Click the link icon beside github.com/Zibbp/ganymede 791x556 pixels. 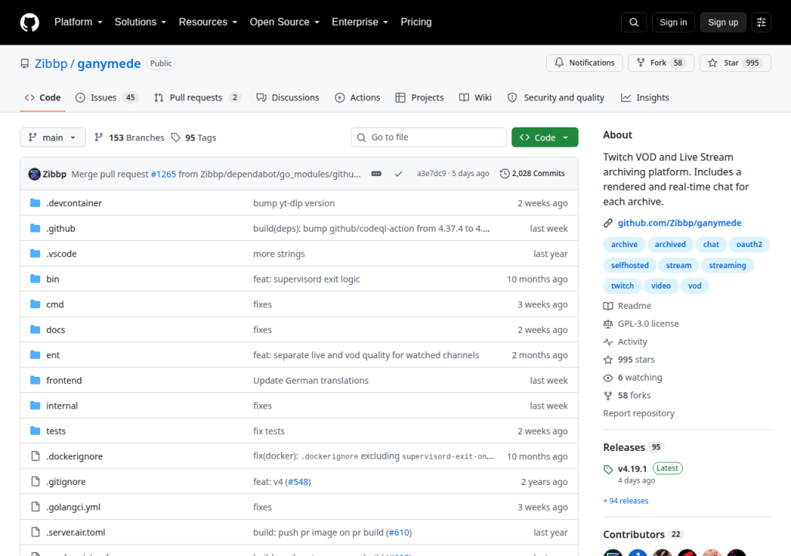(x=608, y=223)
